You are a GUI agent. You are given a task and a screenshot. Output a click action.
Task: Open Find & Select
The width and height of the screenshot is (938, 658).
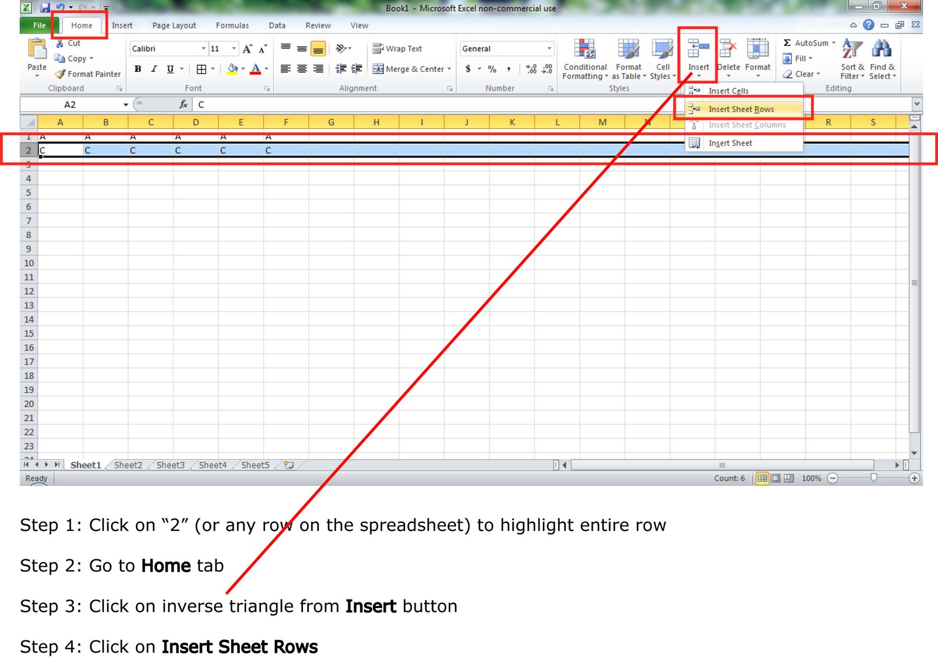[881, 59]
